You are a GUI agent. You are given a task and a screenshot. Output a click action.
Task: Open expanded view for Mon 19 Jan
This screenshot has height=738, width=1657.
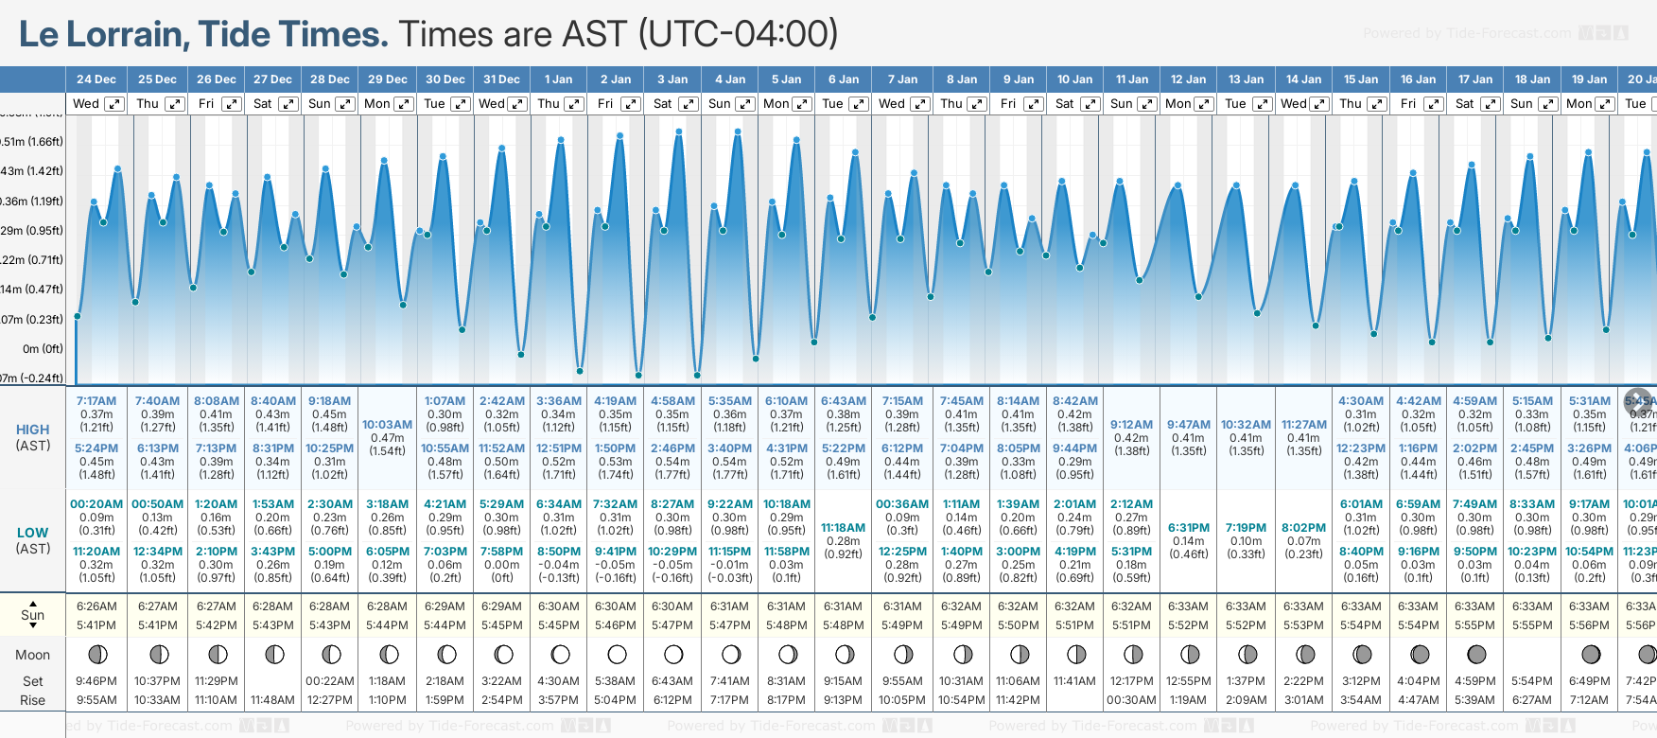(x=1605, y=104)
